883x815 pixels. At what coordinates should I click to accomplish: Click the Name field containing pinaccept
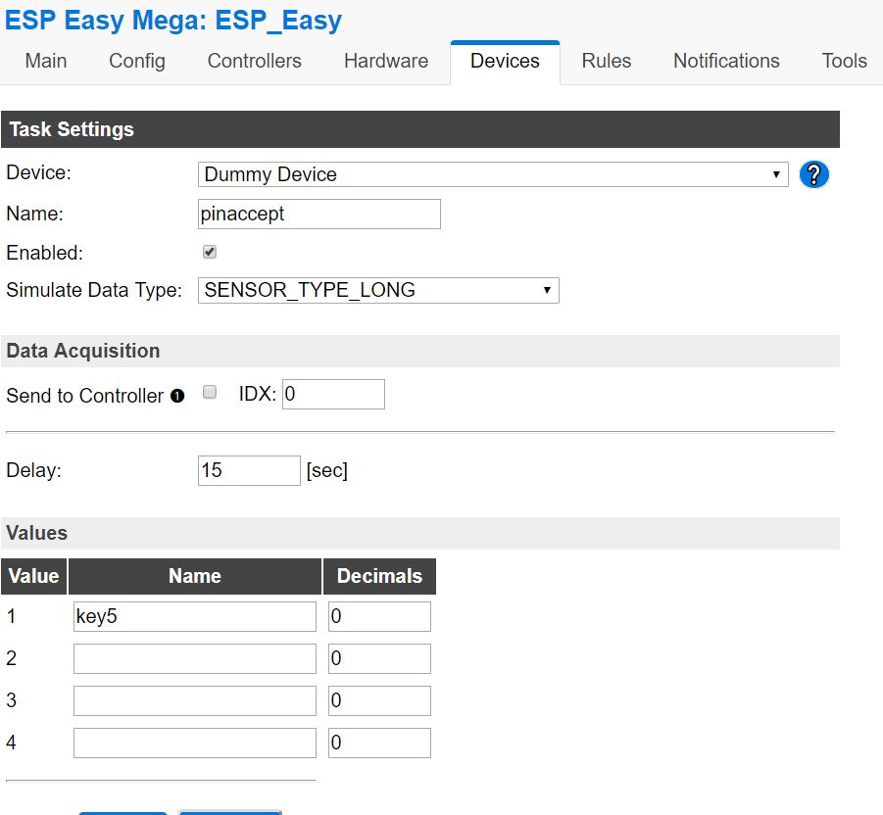[319, 214]
